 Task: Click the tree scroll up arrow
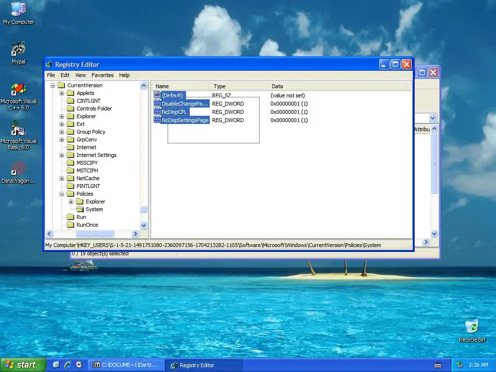point(143,85)
